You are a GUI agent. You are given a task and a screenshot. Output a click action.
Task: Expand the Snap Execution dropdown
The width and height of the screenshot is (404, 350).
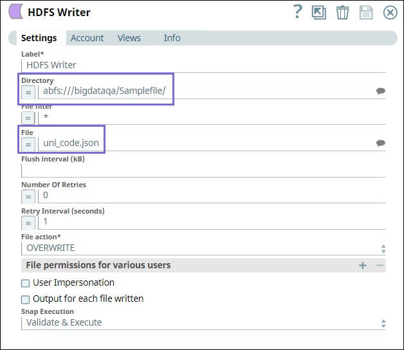point(203,323)
